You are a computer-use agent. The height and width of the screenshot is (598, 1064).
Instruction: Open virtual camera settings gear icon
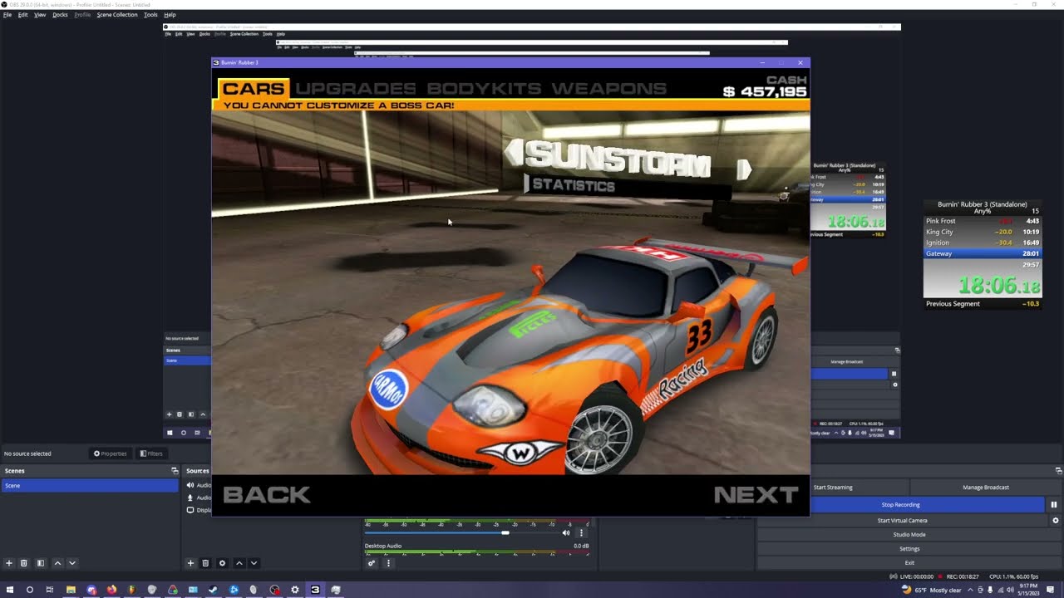point(1056,521)
